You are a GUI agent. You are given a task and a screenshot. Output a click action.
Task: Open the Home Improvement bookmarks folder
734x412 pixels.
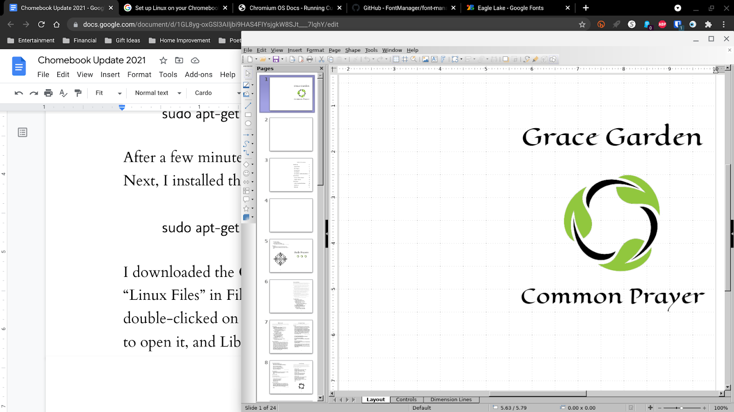(x=180, y=40)
